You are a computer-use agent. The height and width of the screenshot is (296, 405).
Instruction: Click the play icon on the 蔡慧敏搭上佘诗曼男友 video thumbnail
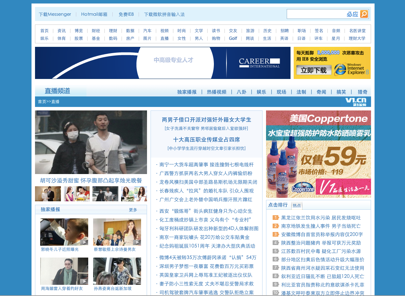coord(137,242)
